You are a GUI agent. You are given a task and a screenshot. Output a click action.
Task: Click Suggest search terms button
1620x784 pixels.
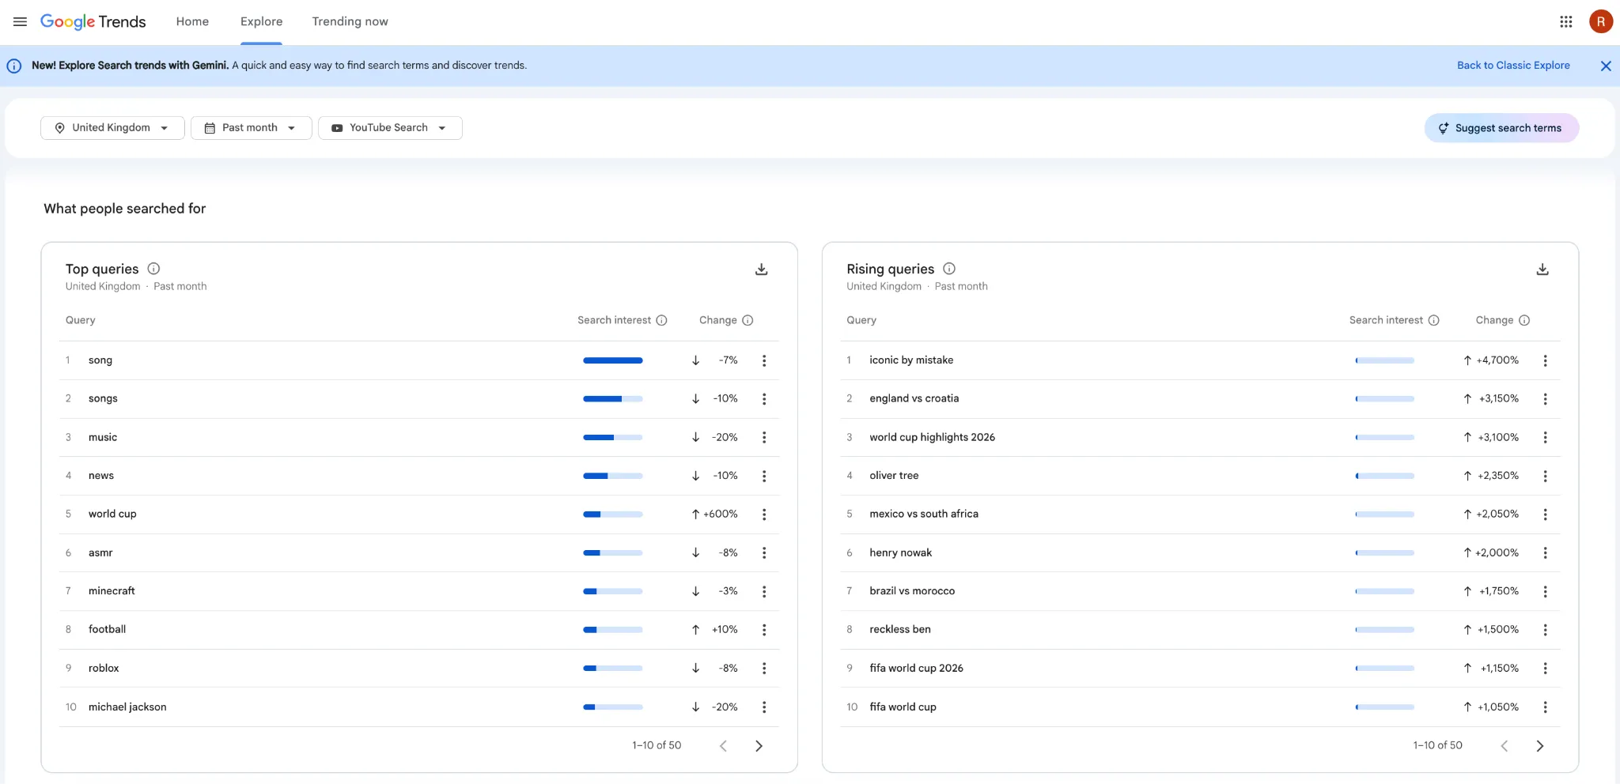coord(1501,128)
